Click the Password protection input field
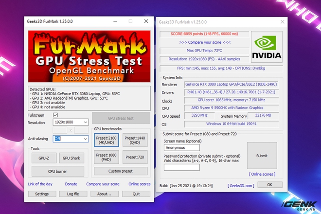This screenshot has width=321, height=214. [x=181, y=167]
